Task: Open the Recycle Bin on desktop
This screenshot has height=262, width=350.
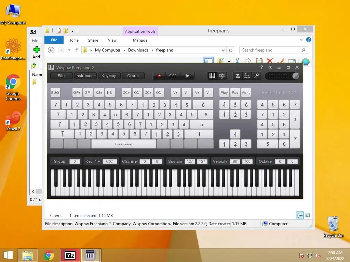Action: [333, 227]
